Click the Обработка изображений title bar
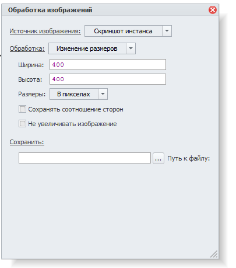Screen dimensions: 236x268 pyautogui.click(x=105, y=10)
